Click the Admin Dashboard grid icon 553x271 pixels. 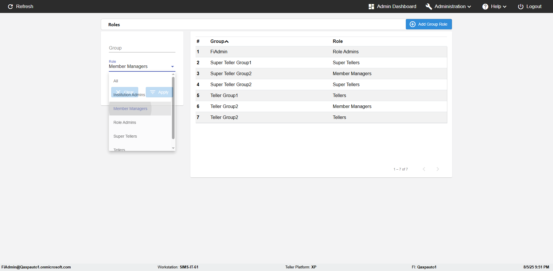pos(371,6)
